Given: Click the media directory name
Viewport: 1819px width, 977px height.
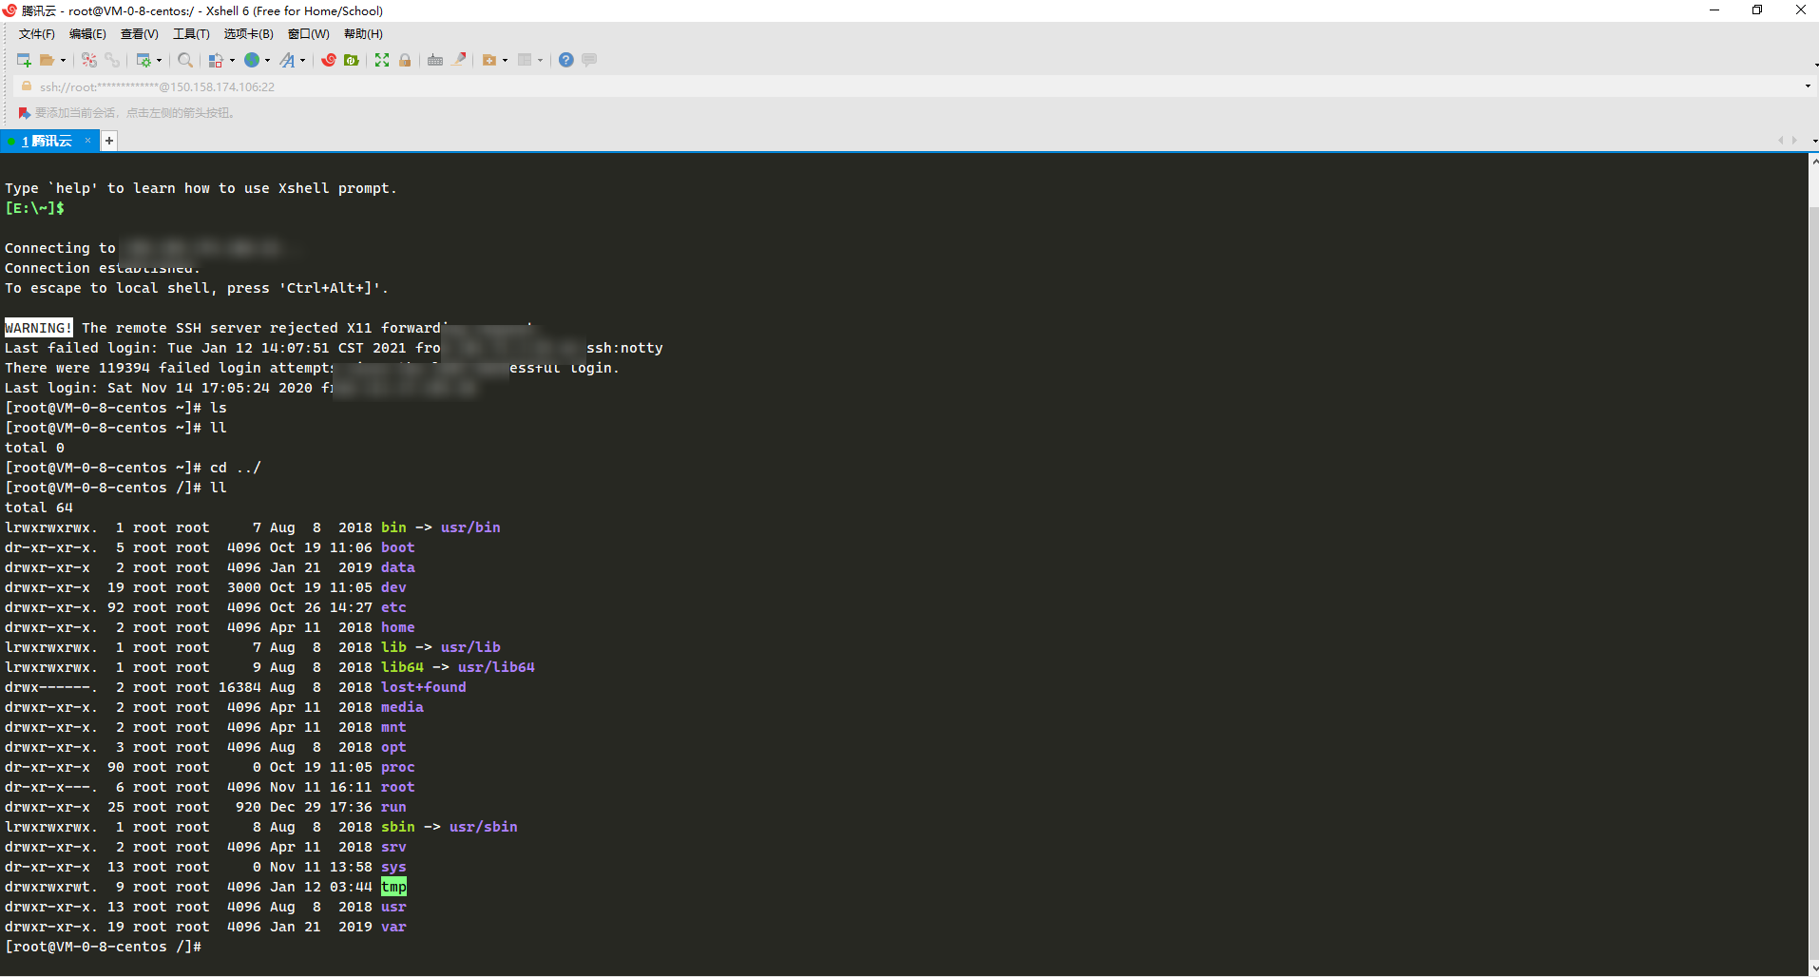Looking at the screenshot, I should point(402,707).
